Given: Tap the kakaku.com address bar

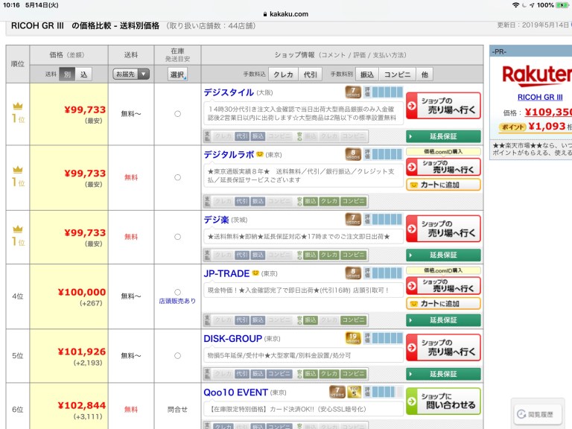Looking at the screenshot, I should pos(286,13).
